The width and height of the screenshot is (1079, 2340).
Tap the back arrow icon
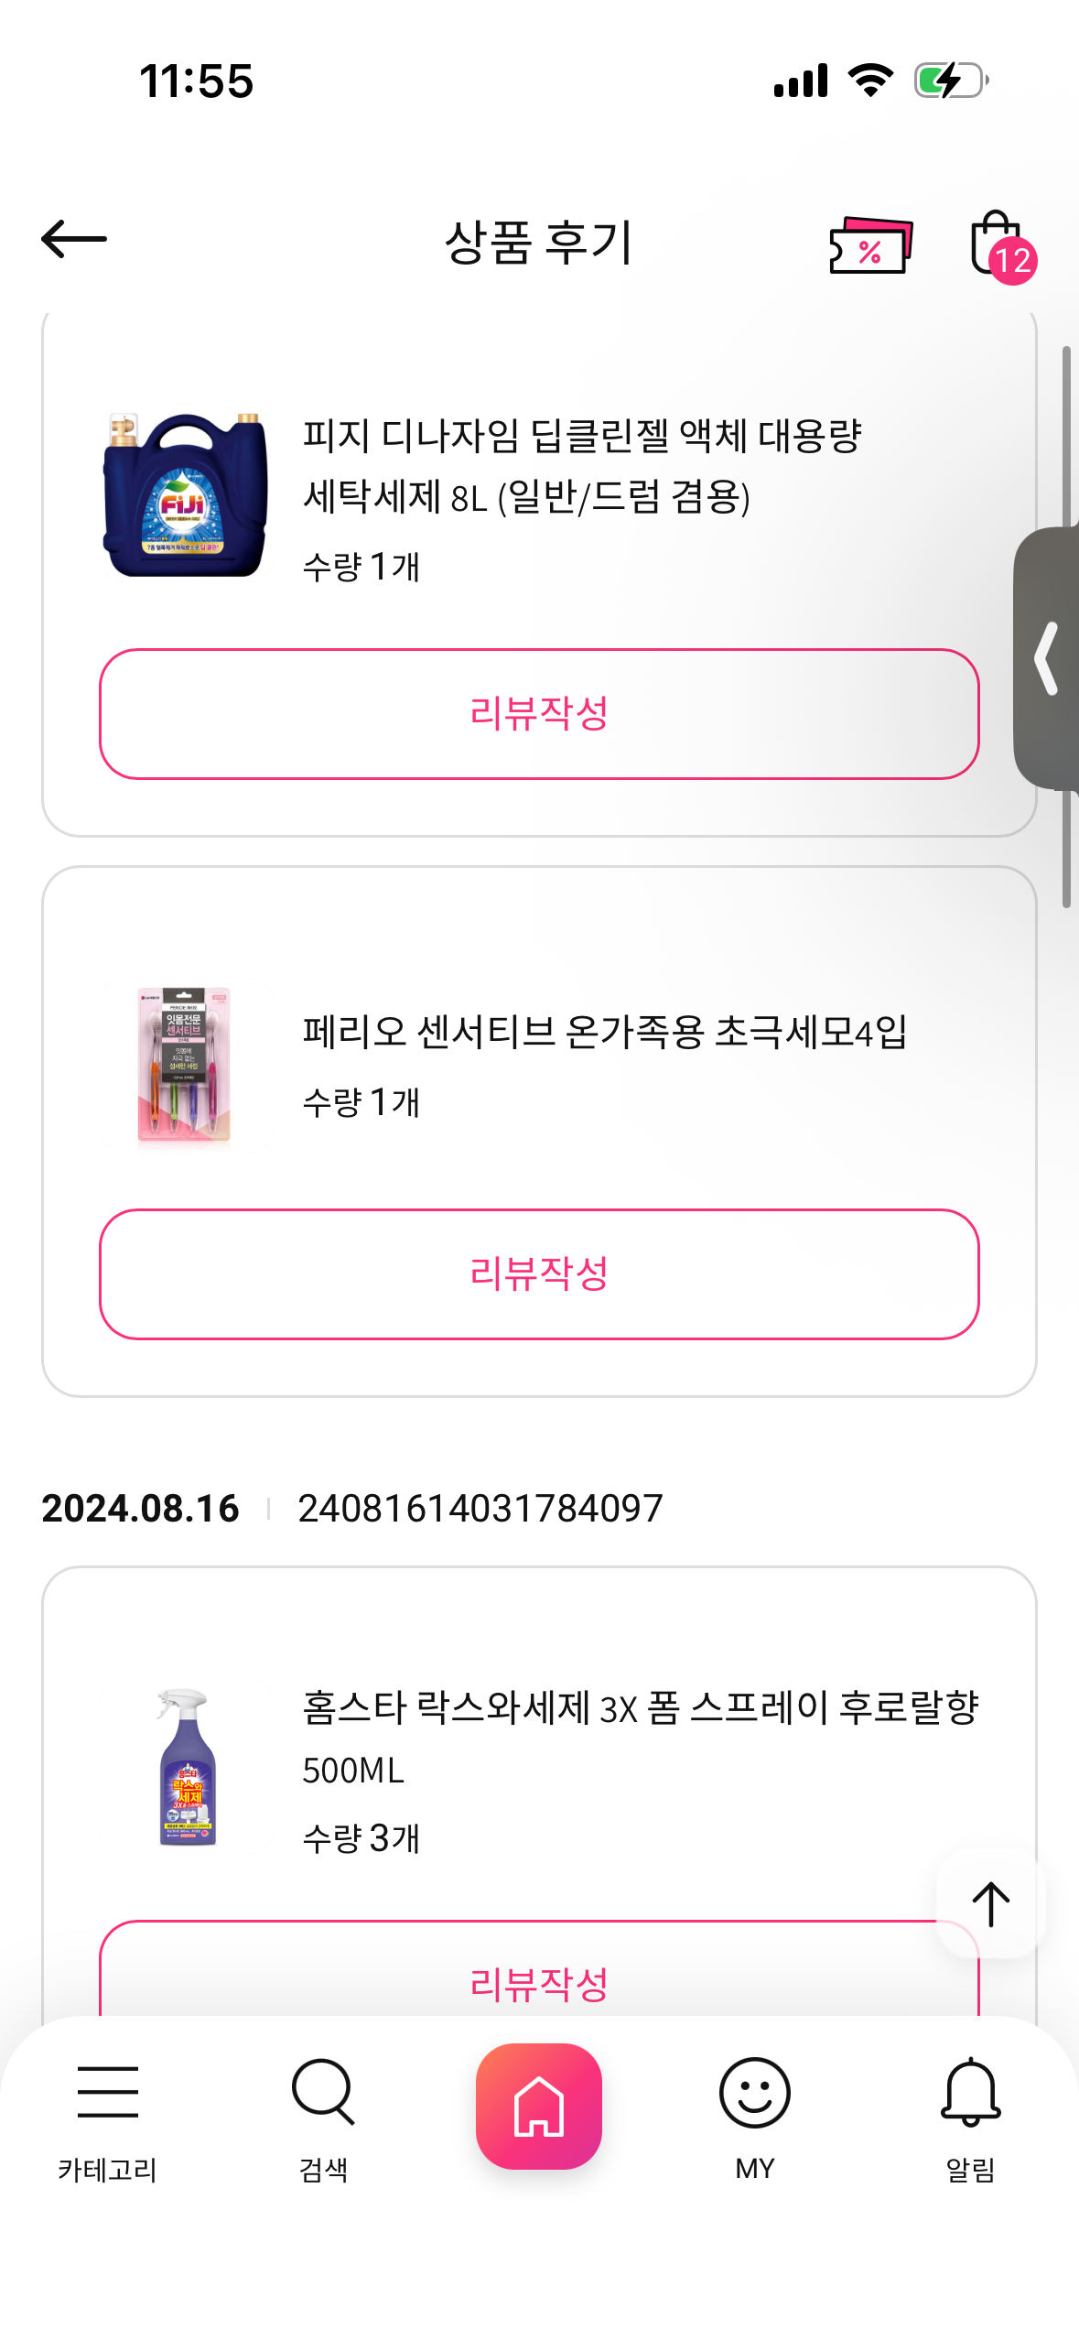[x=74, y=240]
